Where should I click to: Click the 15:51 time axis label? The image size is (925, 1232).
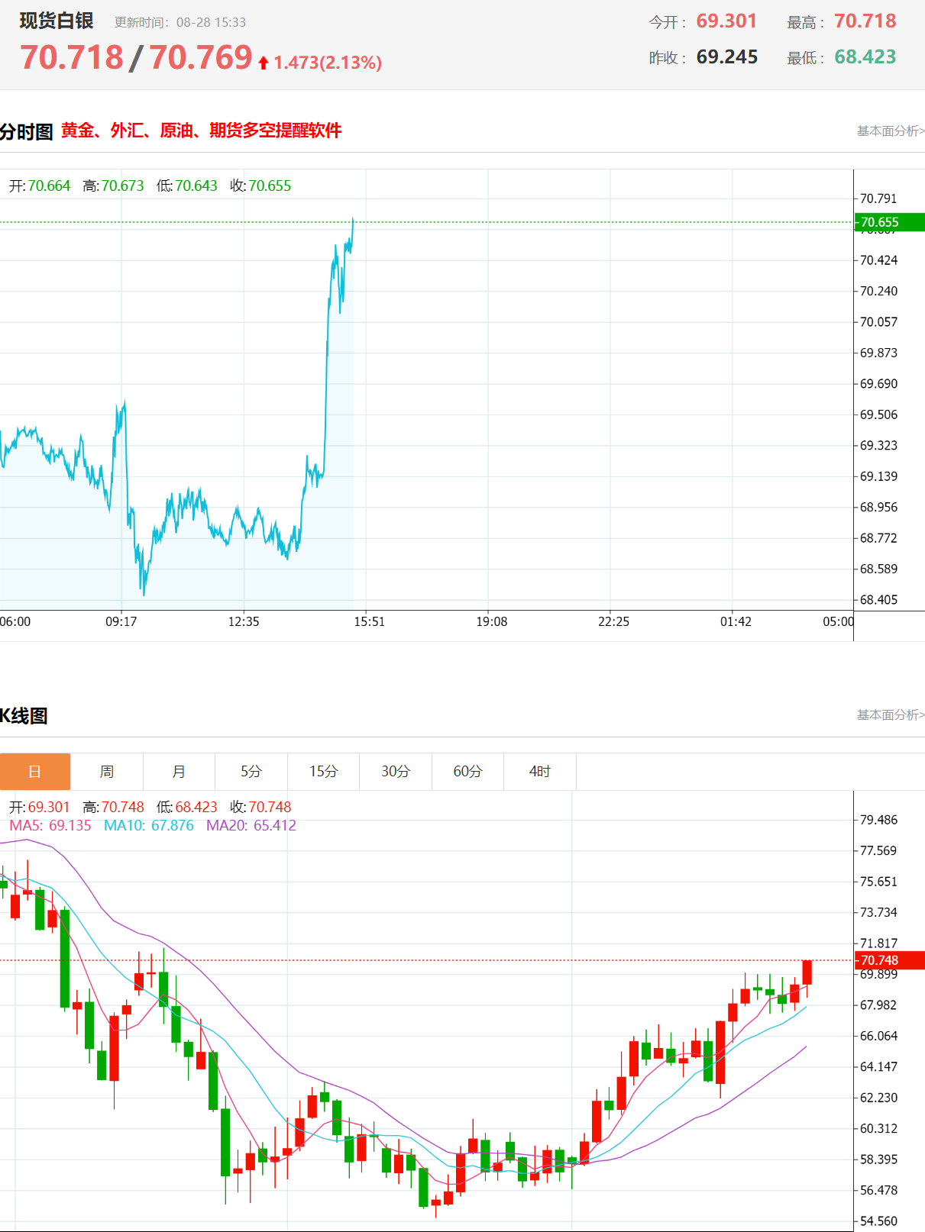[370, 621]
